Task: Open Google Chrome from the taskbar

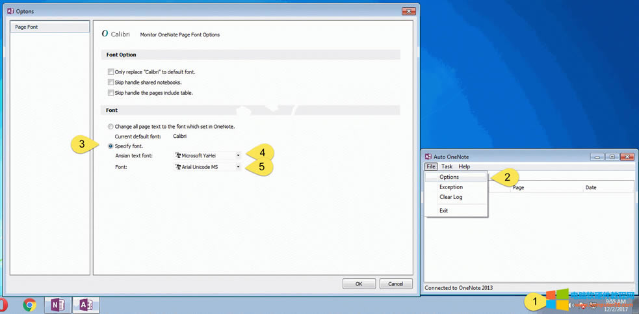Action: (x=29, y=305)
